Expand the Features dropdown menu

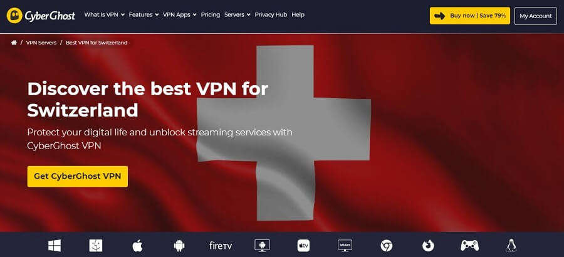[144, 15]
